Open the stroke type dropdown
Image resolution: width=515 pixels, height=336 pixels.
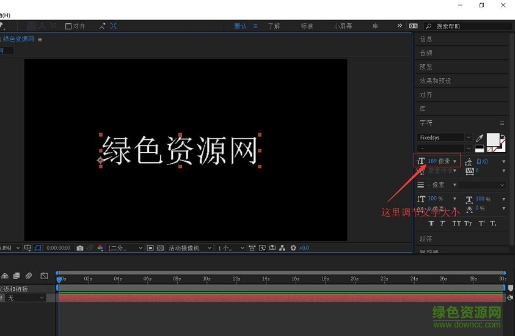pyautogui.click(x=482, y=185)
